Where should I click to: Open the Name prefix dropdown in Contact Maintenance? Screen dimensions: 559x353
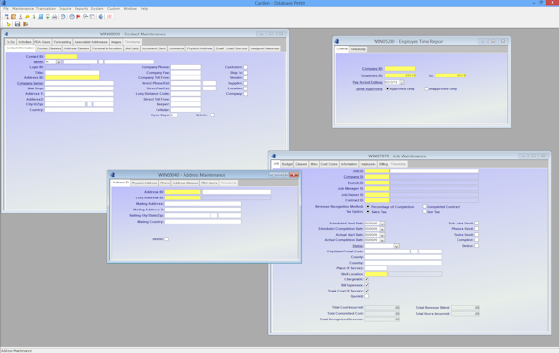pos(59,62)
